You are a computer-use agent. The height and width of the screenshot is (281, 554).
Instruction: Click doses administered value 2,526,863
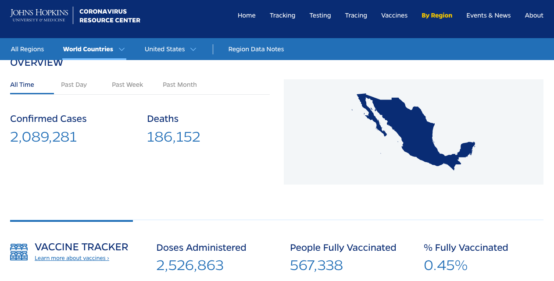pos(190,265)
